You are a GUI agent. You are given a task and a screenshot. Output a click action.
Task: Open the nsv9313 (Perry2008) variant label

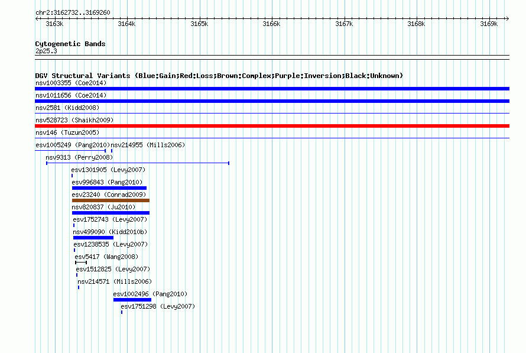tap(79, 157)
